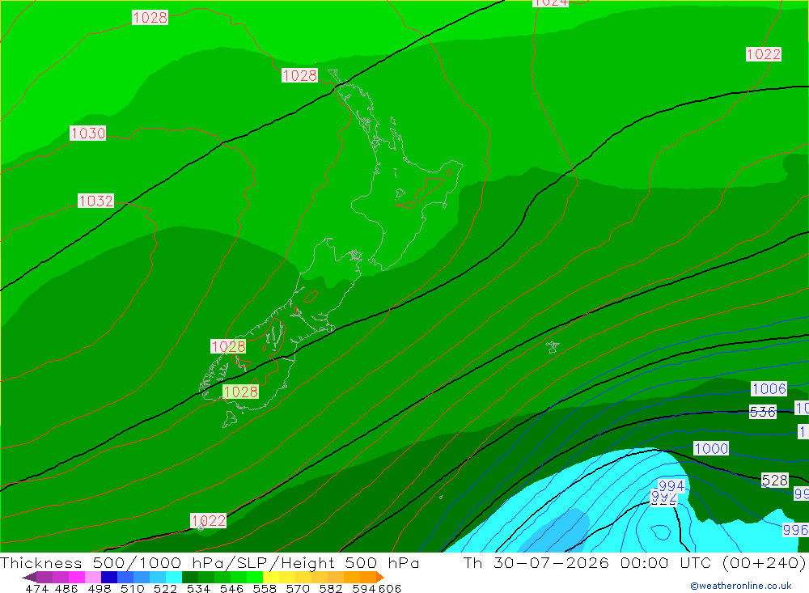Click the orange right arrow tip of the color scale
This screenshot has height=593, width=809.
point(380,577)
